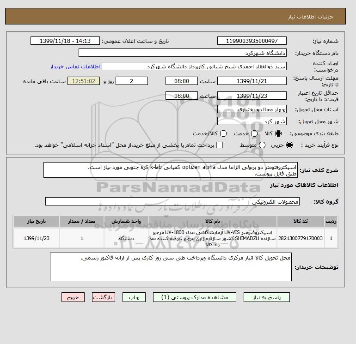Click the remaining time 12:51:02 field

click(x=84, y=81)
